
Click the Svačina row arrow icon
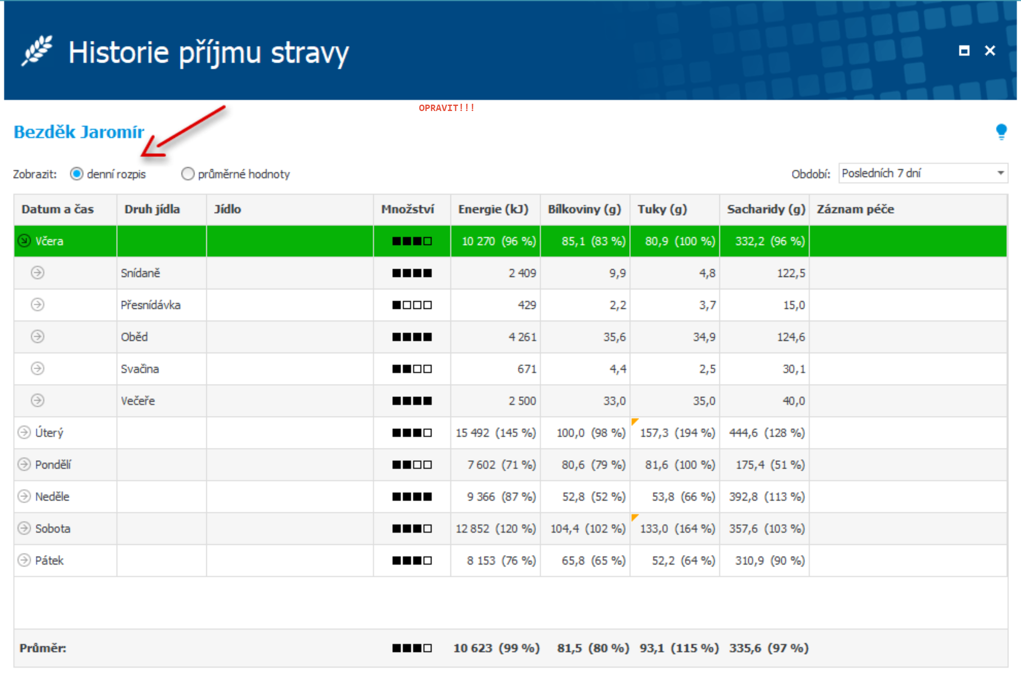[37, 369]
